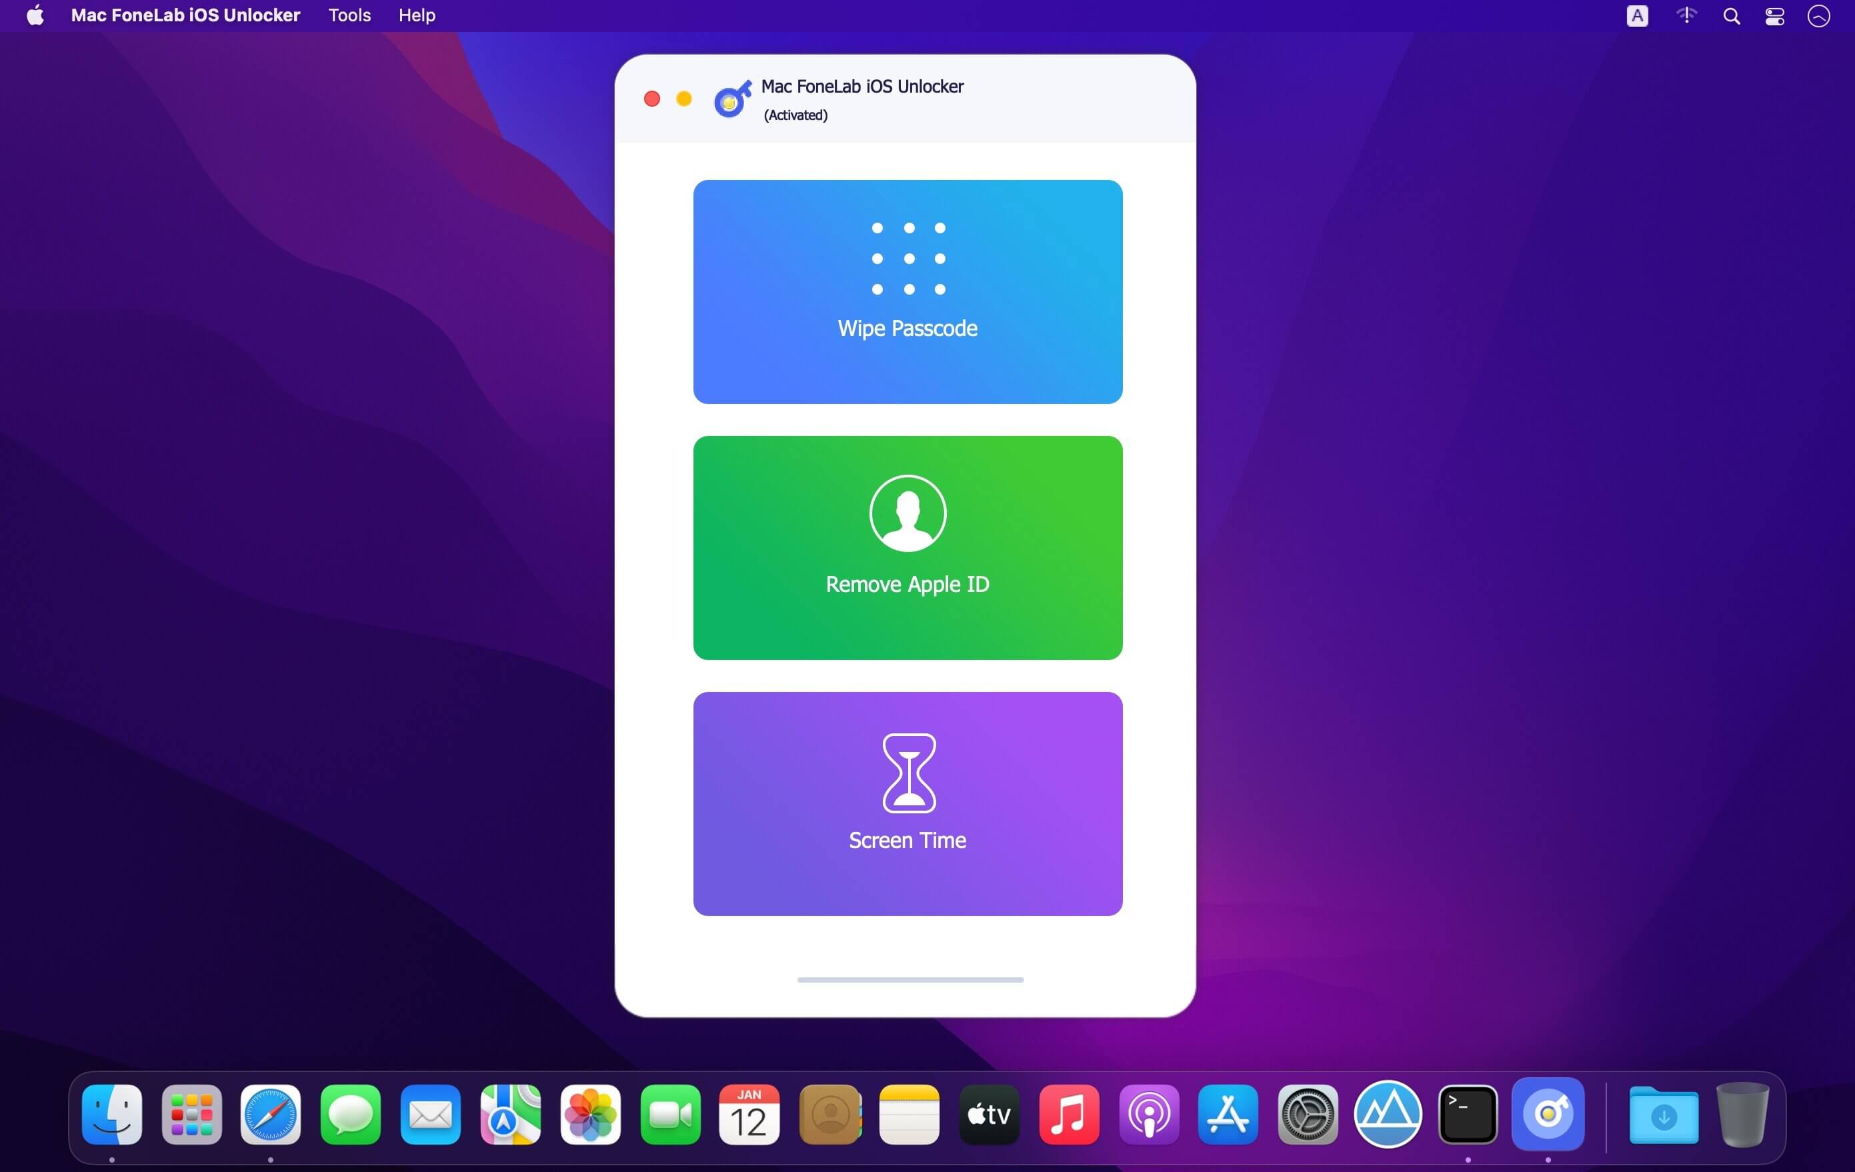Screen dimensions: 1855x1172
Task: Click the horizontal bar below Screen Time
Action: pyautogui.click(x=909, y=979)
